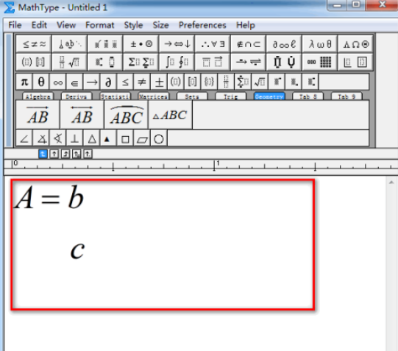Image resolution: width=398 pixels, height=351 pixels.
Task: Open the subscript and superscript templates palette
Action: 105,62
